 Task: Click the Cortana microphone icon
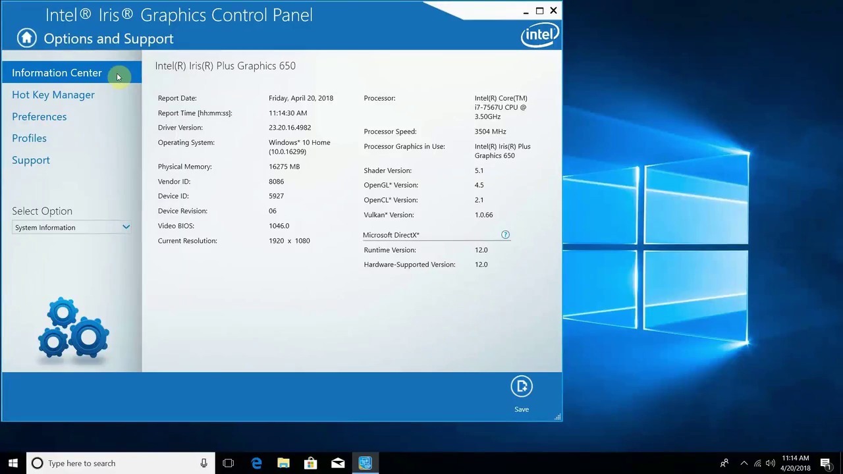tap(204, 463)
